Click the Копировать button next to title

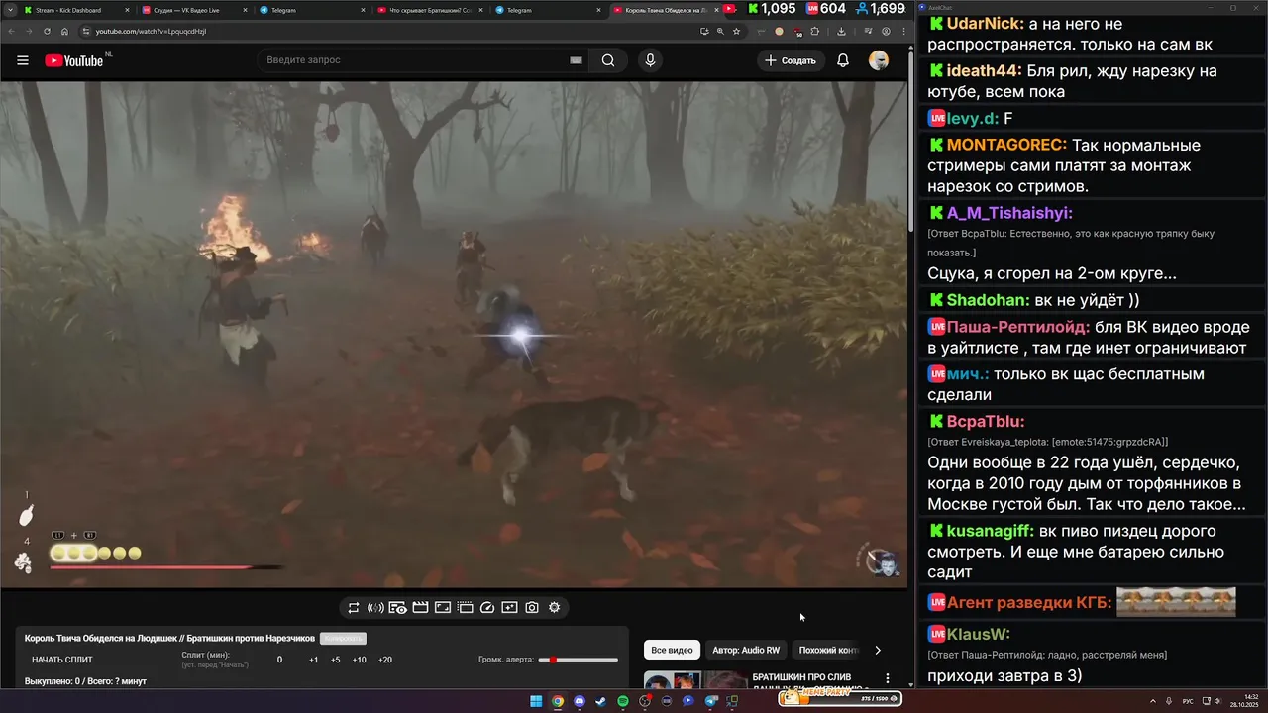pyautogui.click(x=343, y=639)
